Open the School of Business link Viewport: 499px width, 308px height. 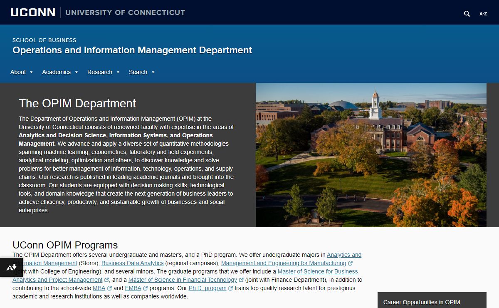click(44, 40)
